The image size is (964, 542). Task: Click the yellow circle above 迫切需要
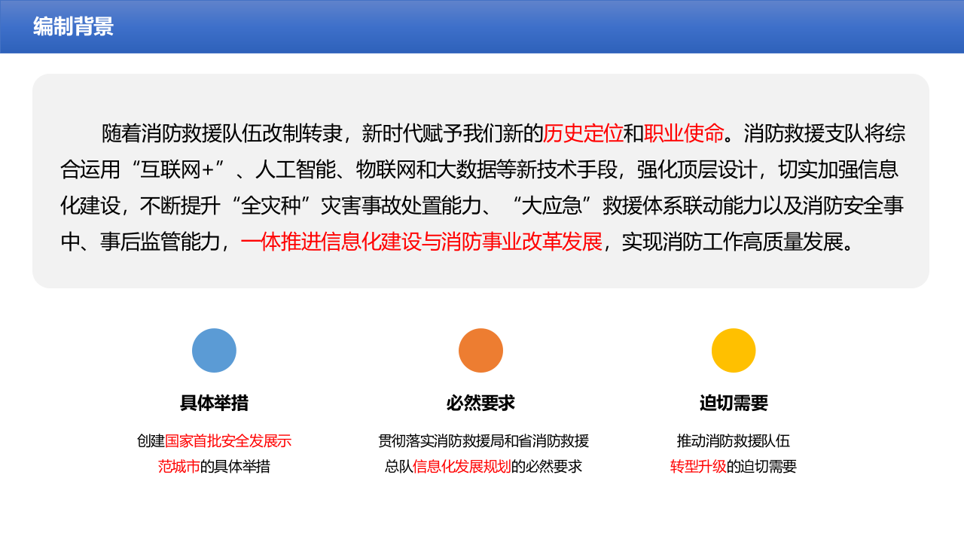tap(733, 350)
